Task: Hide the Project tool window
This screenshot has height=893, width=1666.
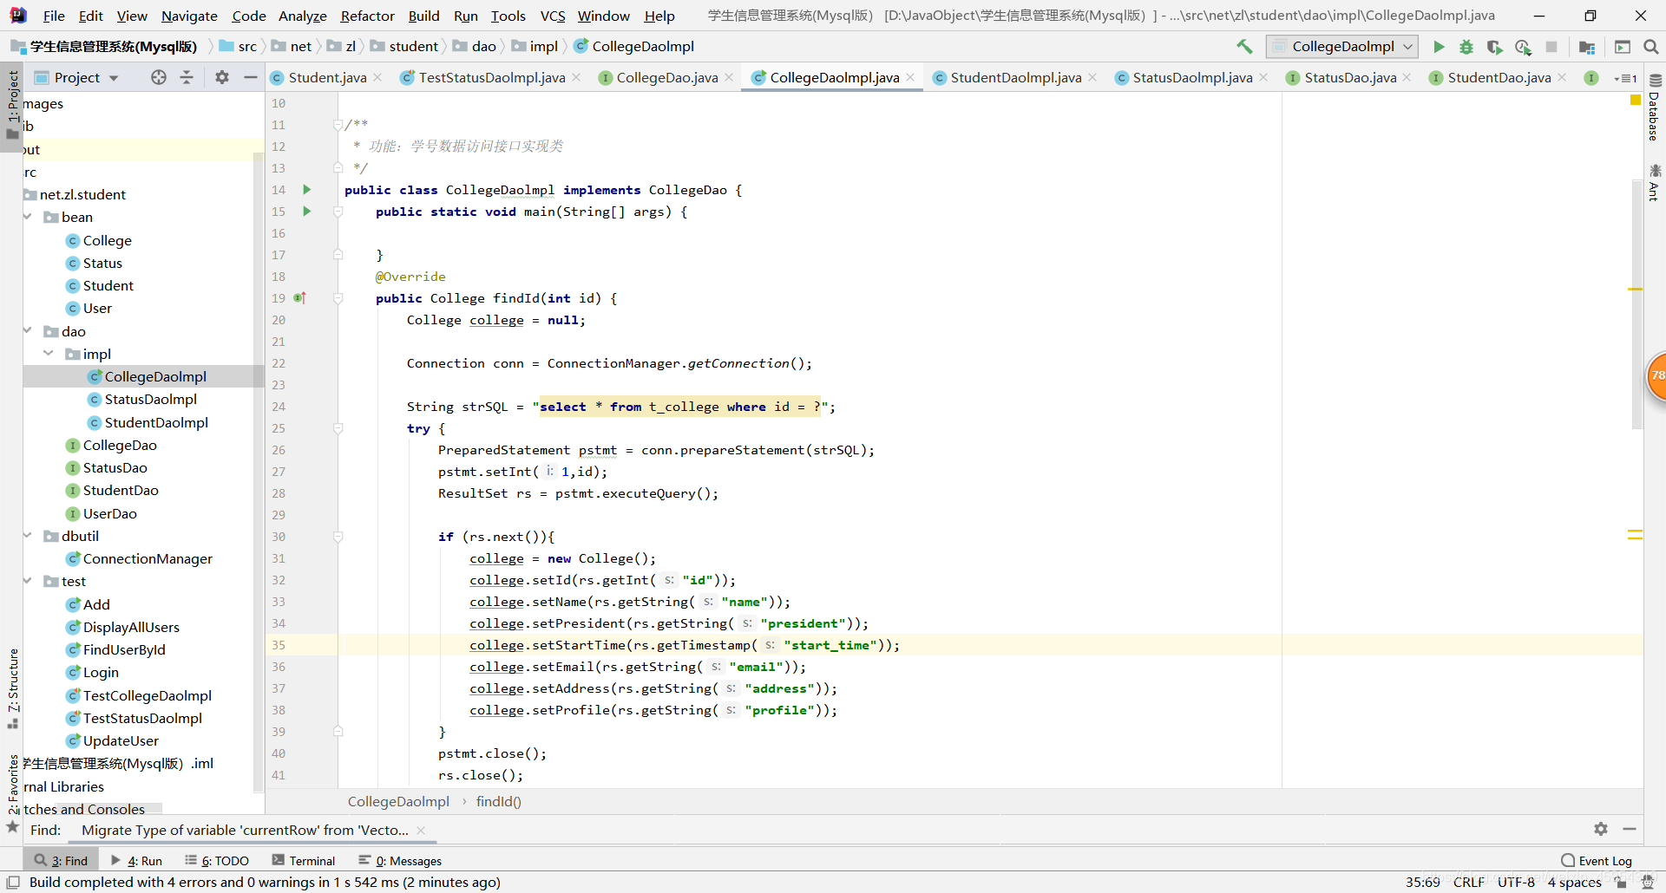Action: point(251,77)
